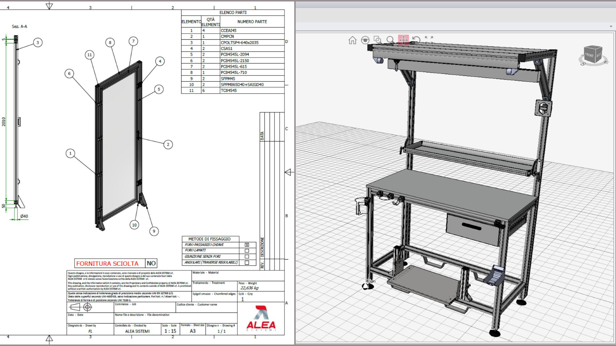Open the dropdown arrow above the 3D viewer
Image resolution: width=616 pixels, height=346 pixels.
[x=611, y=26]
